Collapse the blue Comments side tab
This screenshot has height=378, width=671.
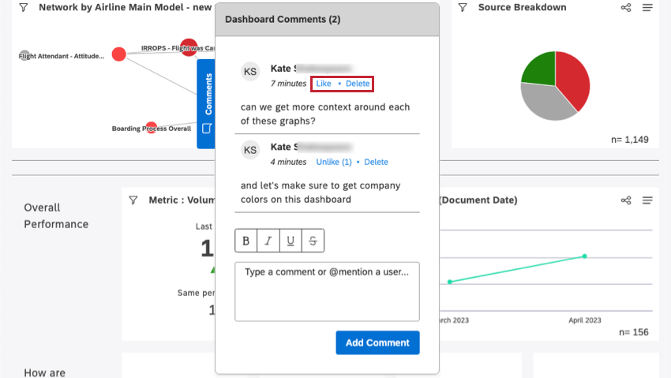(206, 103)
